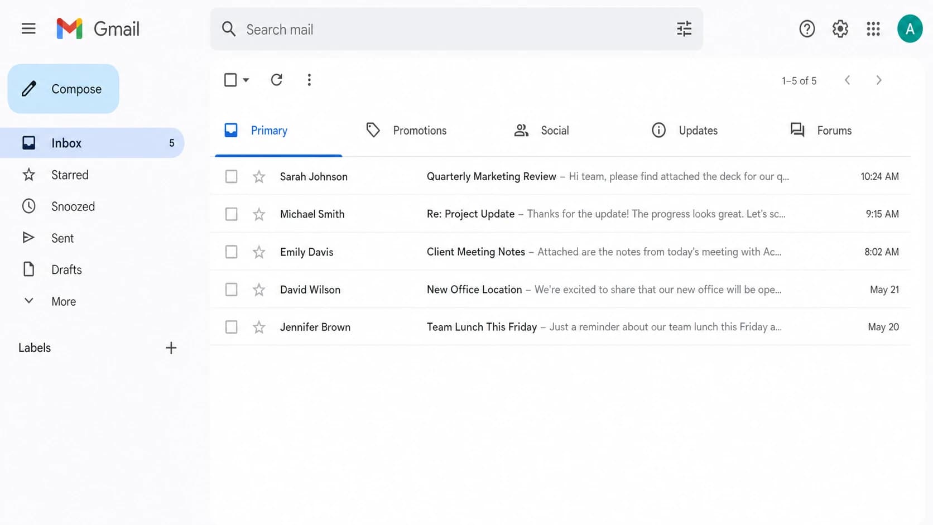Switch to the Social tab
This screenshot has height=525, width=933.
(541, 131)
